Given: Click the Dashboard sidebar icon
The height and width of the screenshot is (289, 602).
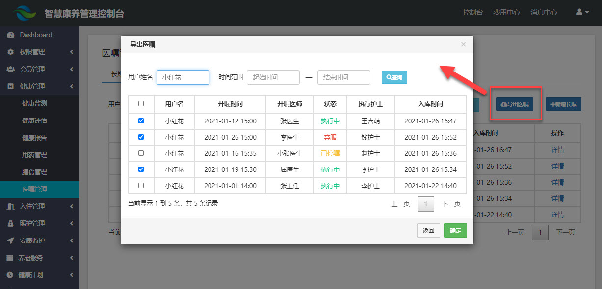Looking at the screenshot, I should coord(10,35).
